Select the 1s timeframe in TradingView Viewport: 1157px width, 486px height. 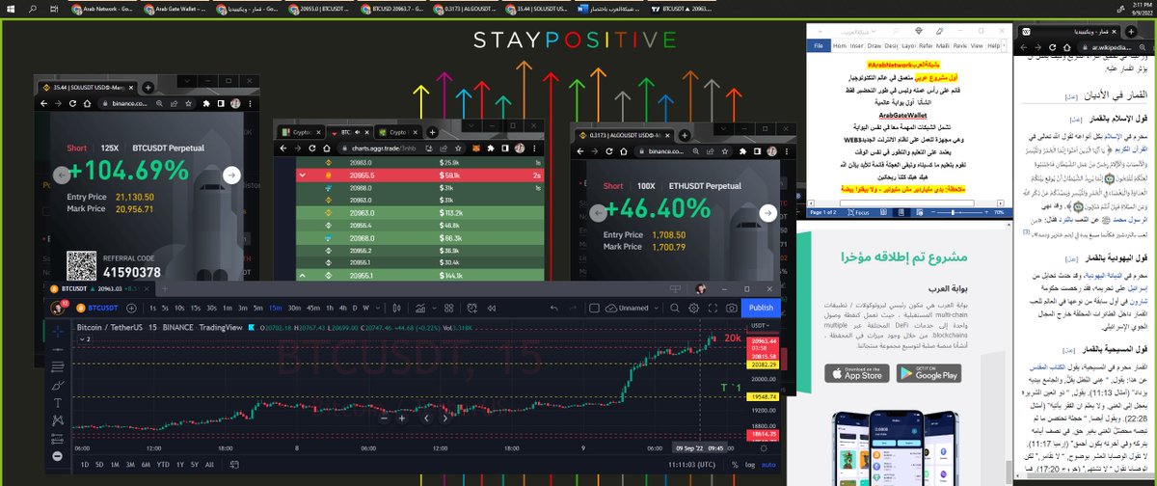point(152,309)
